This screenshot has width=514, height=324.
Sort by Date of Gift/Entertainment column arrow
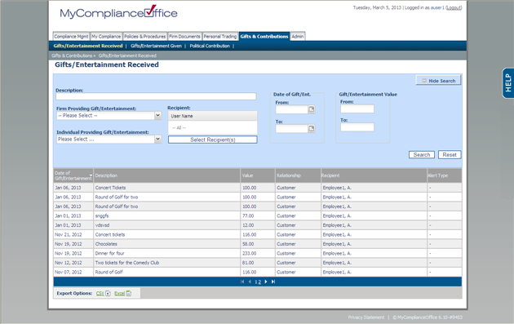coord(91,175)
